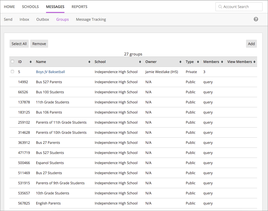Open the Outbox subtab
Screen dimensions: 268x211
click(x=43, y=19)
